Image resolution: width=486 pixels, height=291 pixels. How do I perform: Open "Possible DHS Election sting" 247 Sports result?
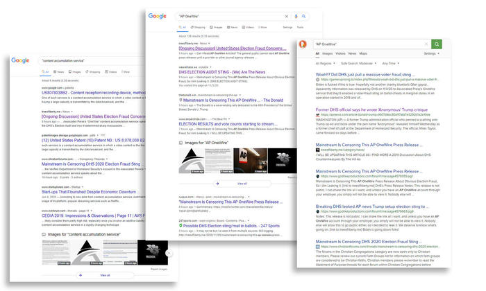231,226
